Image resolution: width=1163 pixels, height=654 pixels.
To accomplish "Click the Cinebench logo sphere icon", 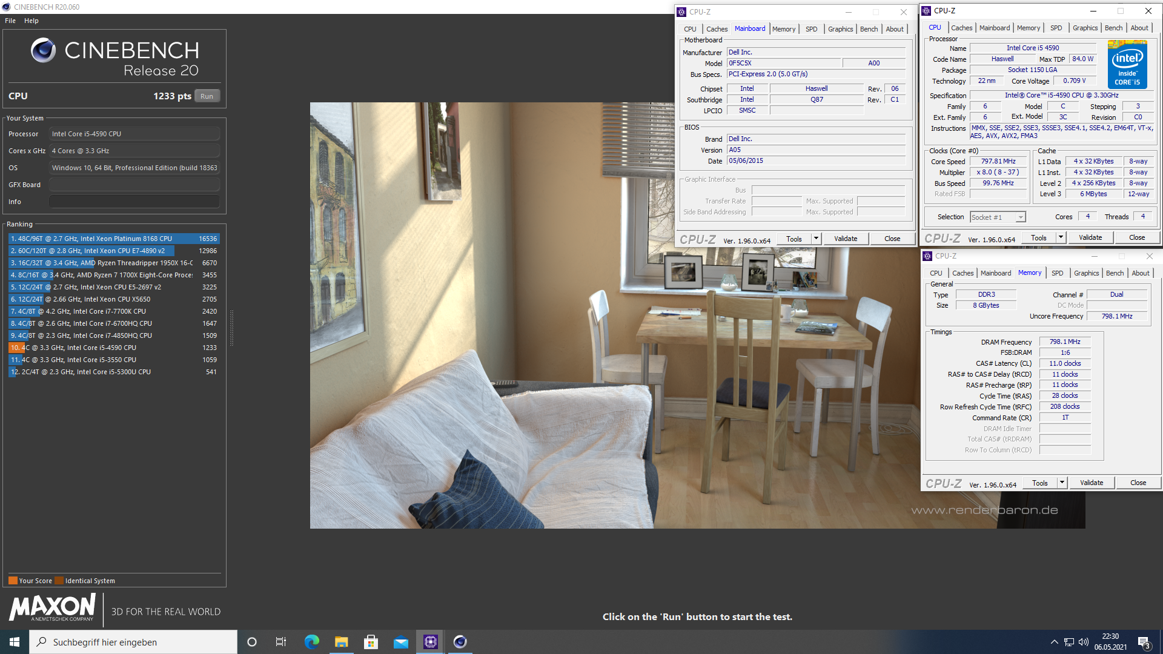I will [x=43, y=50].
